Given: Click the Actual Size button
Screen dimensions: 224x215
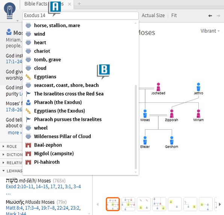Looking at the screenshot, I should click(153, 15).
